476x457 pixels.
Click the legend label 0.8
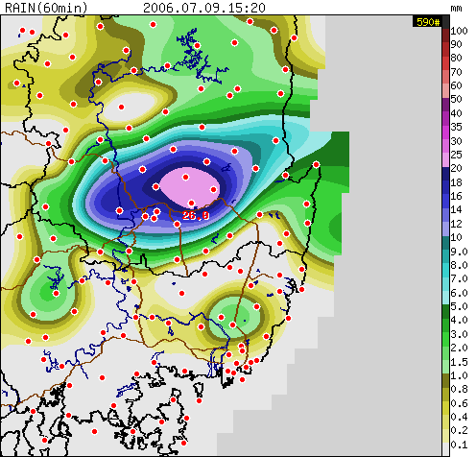[x=459, y=389]
